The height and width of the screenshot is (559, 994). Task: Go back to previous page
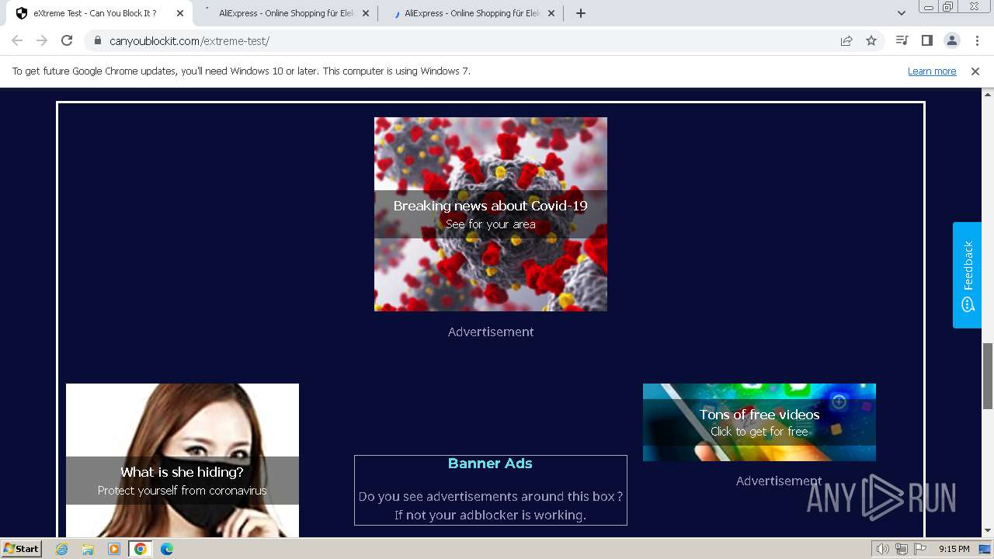point(17,40)
